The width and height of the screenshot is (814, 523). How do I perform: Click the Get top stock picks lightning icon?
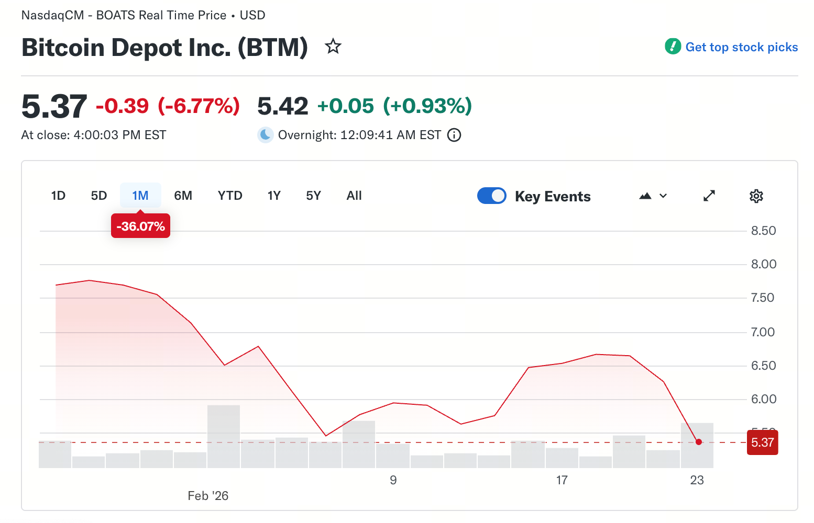(x=672, y=47)
